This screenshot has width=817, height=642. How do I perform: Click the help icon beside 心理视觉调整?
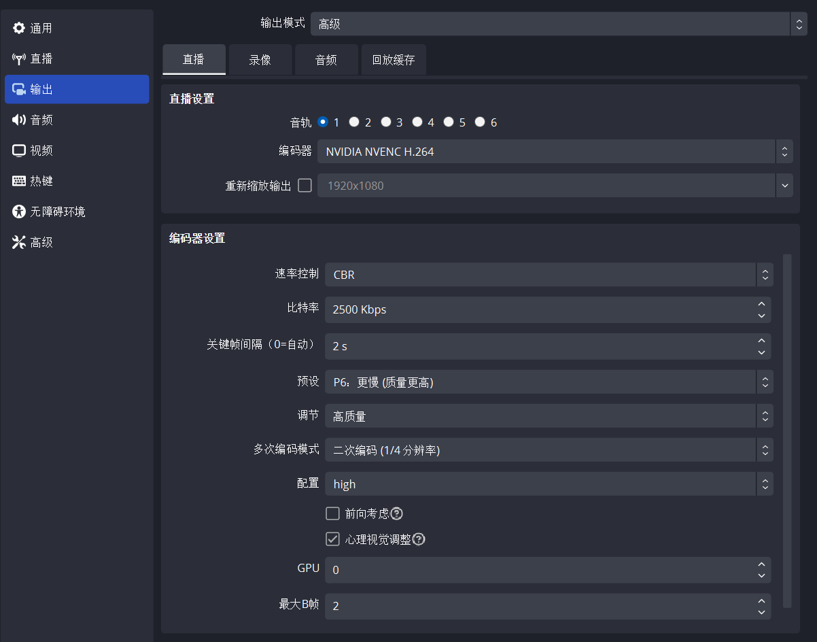(419, 539)
